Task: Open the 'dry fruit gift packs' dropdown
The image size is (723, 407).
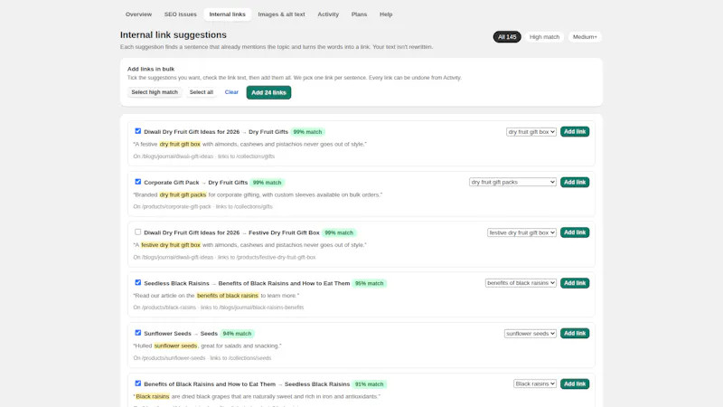Action: 512,183
